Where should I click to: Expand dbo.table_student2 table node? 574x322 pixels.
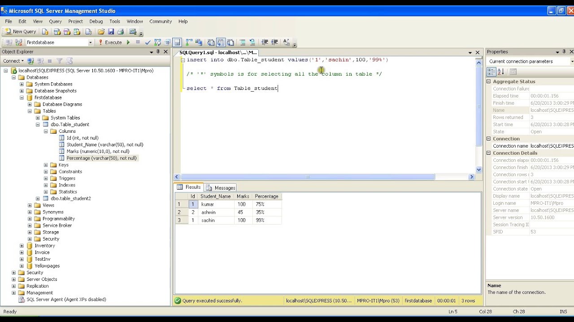pyautogui.click(x=38, y=198)
